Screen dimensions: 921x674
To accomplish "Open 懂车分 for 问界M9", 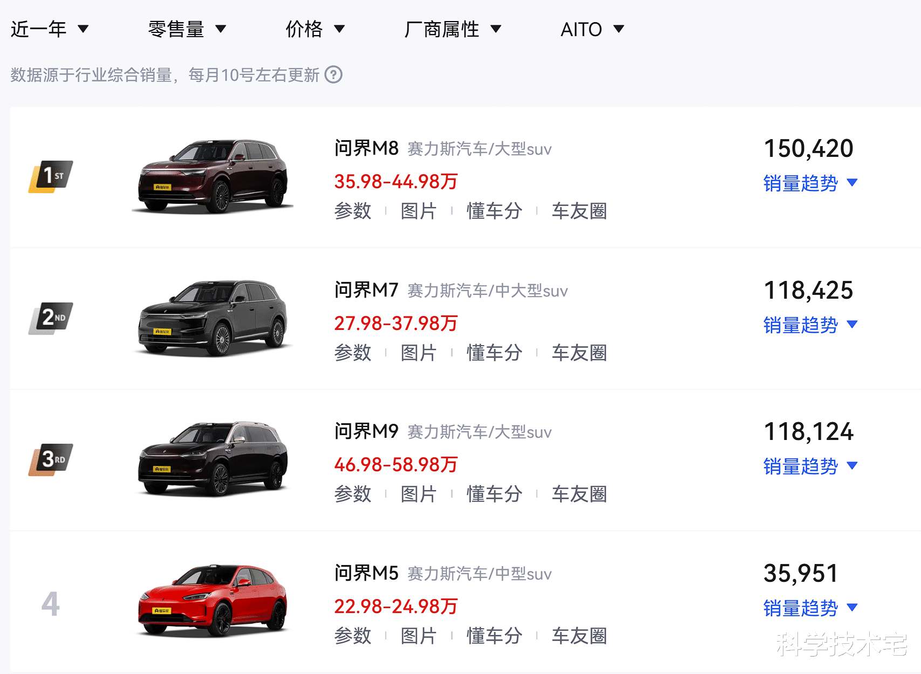I will point(494,494).
